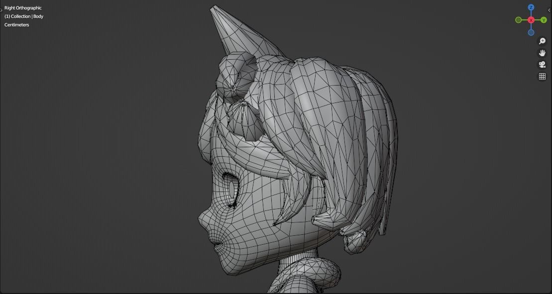Click the negative Z handle of the gizmo
The width and height of the screenshot is (552, 294).
point(531,32)
